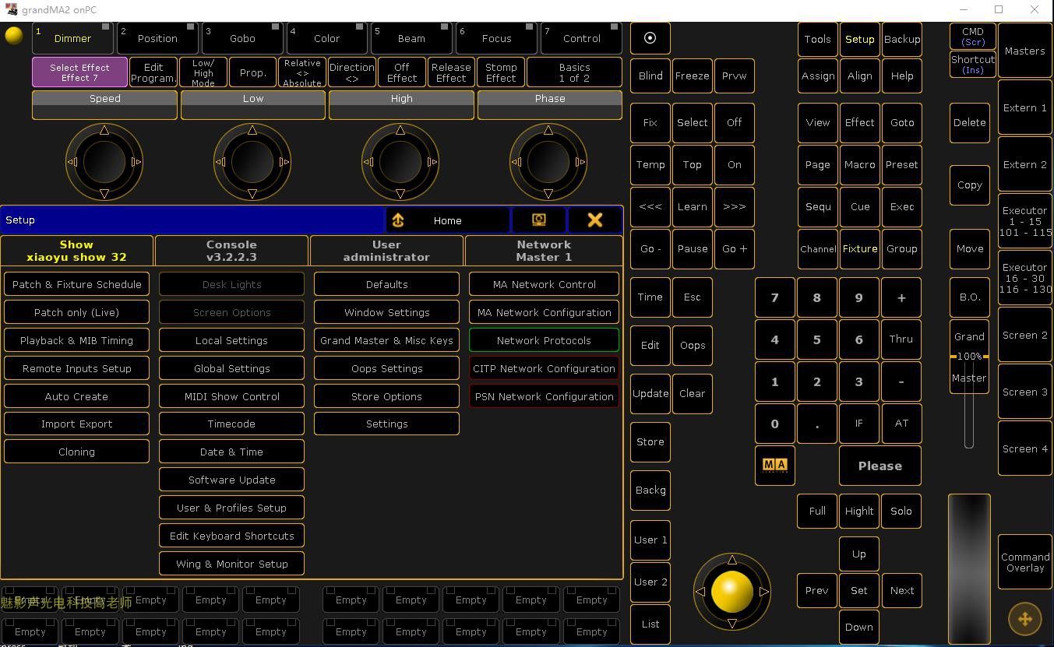Switch to the Color preset tab
This screenshot has width=1054, height=647.
(326, 38)
